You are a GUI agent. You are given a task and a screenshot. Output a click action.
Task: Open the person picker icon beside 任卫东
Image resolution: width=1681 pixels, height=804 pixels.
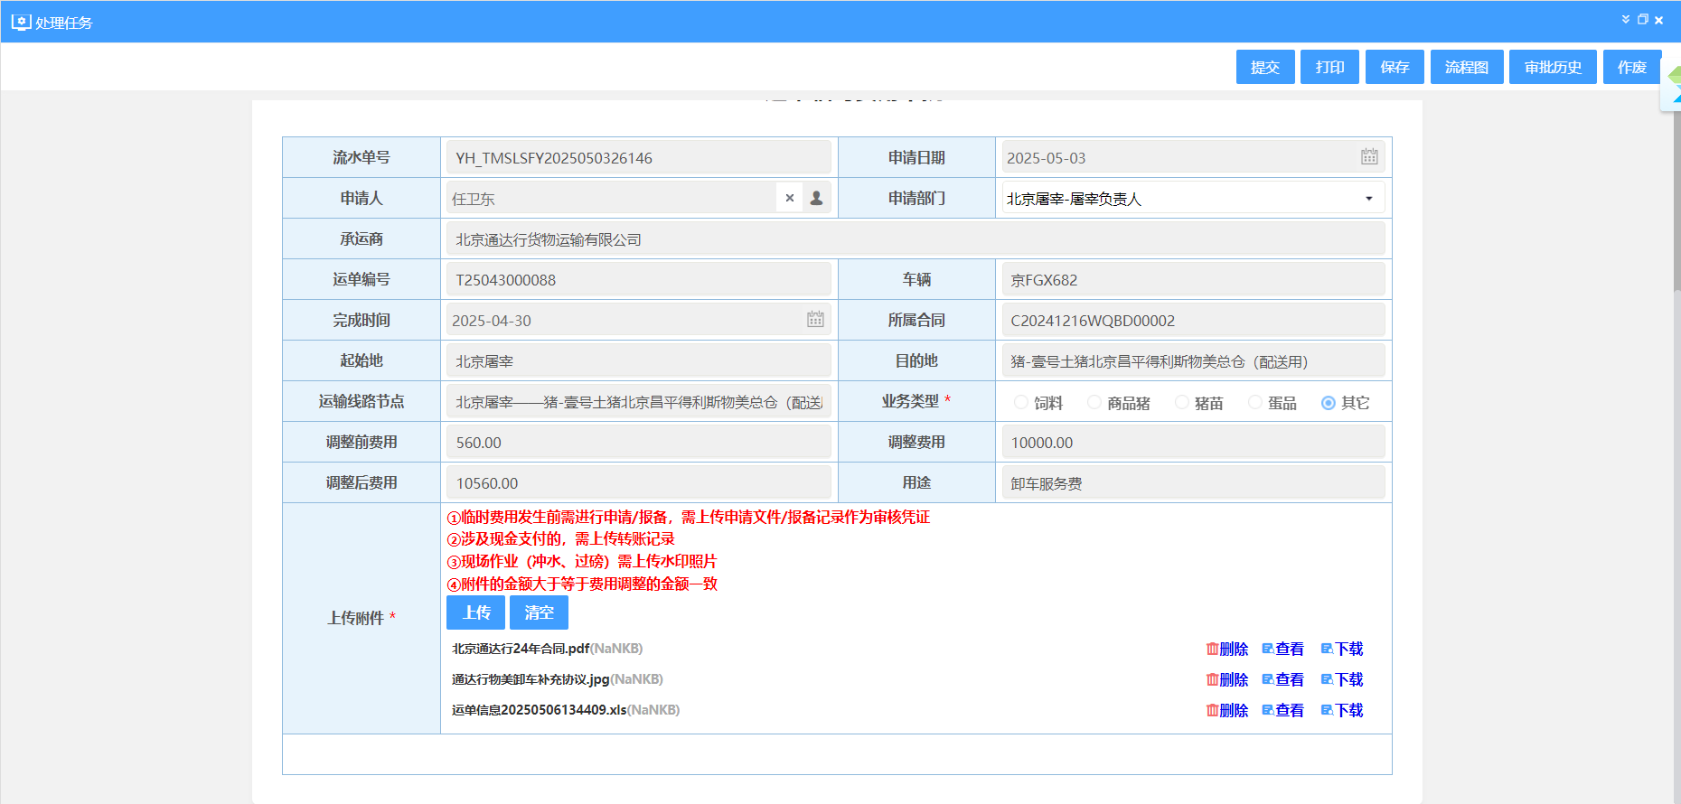tap(816, 198)
